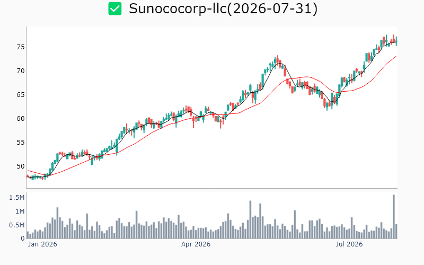Click the 65 price axis label
The width and height of the screenshot is (424, 265).
21,95
